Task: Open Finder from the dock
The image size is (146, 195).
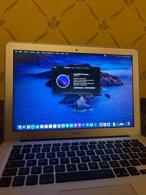Action: coord(19,127)
